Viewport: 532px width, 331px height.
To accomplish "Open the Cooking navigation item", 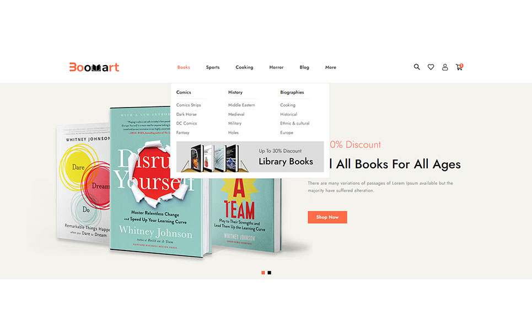I will point(244,67).
